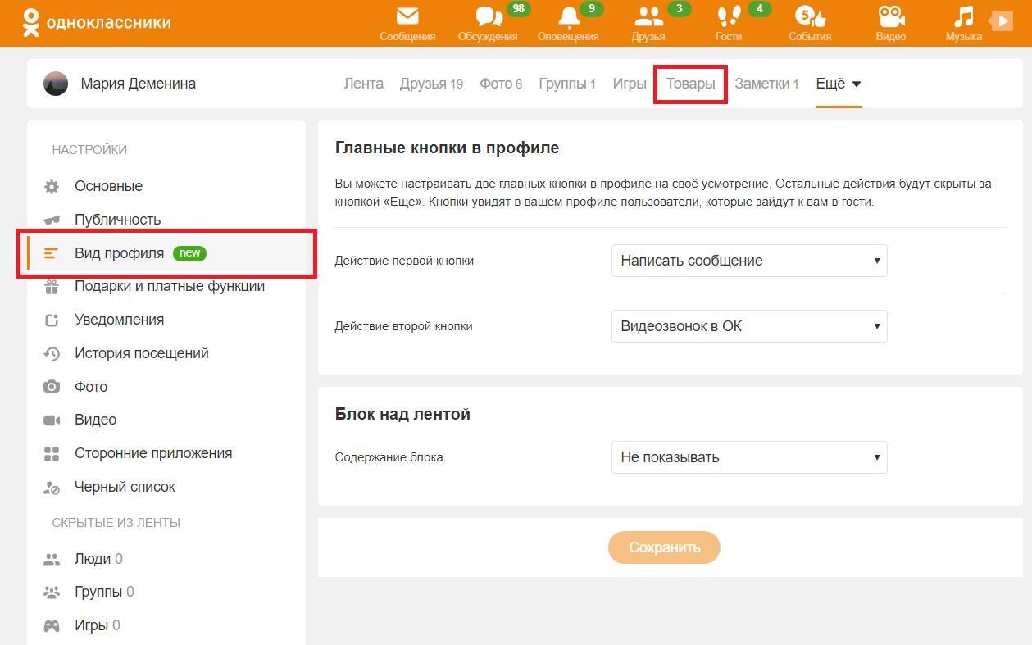Open Обсуждения chat bubbles icon

[489, 16]
